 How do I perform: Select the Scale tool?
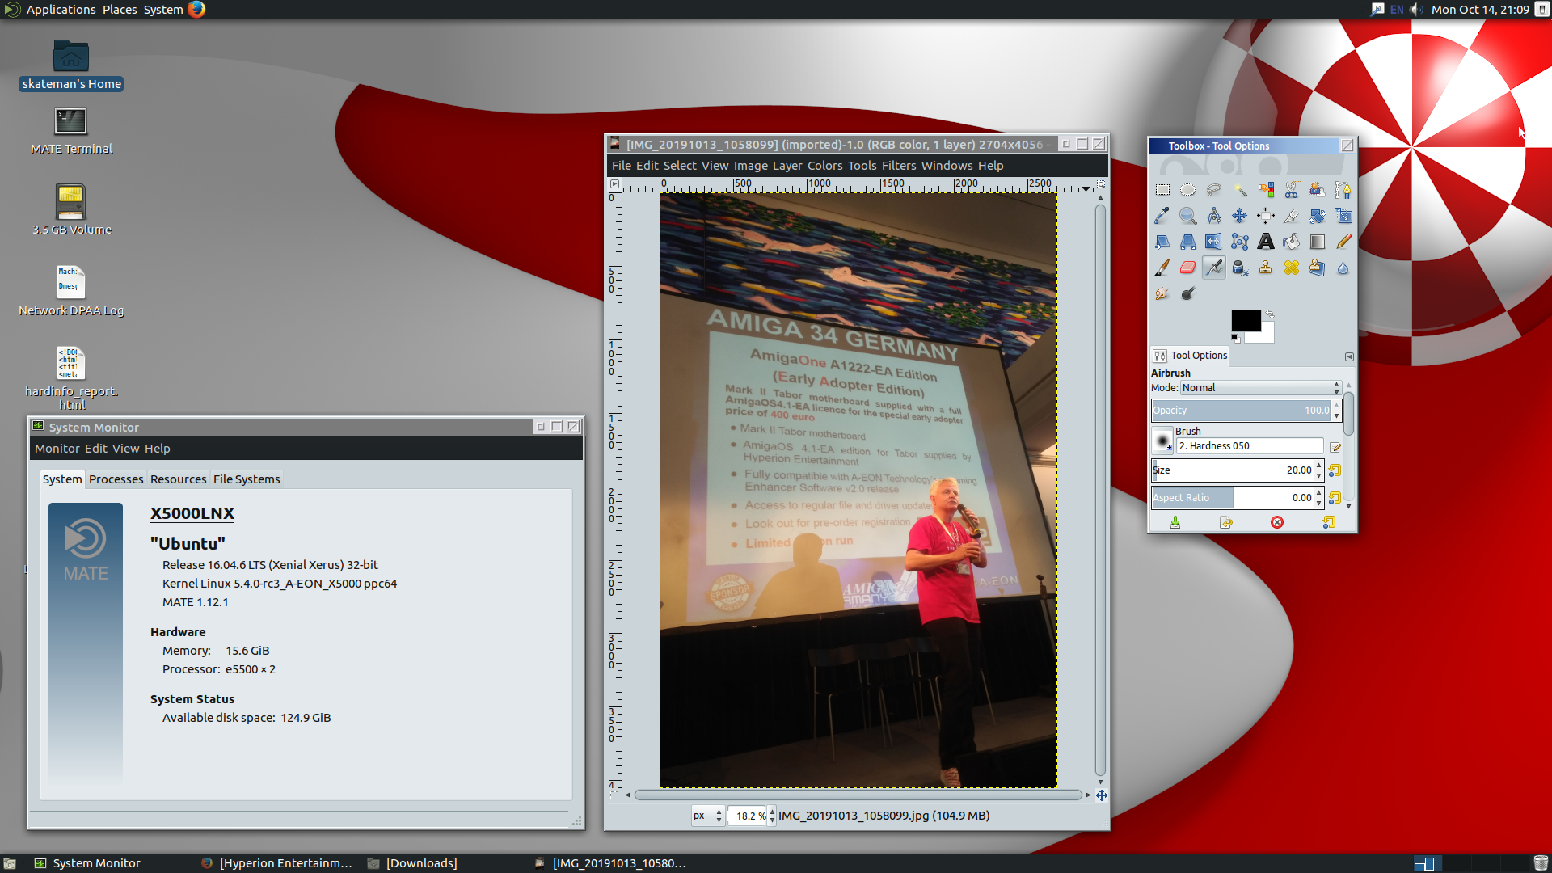1343,216
